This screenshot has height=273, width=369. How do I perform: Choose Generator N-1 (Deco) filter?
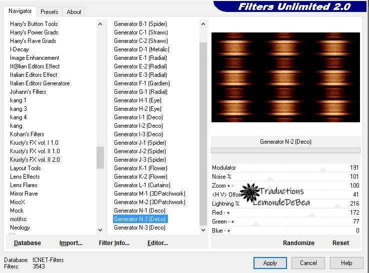(139, 211)
